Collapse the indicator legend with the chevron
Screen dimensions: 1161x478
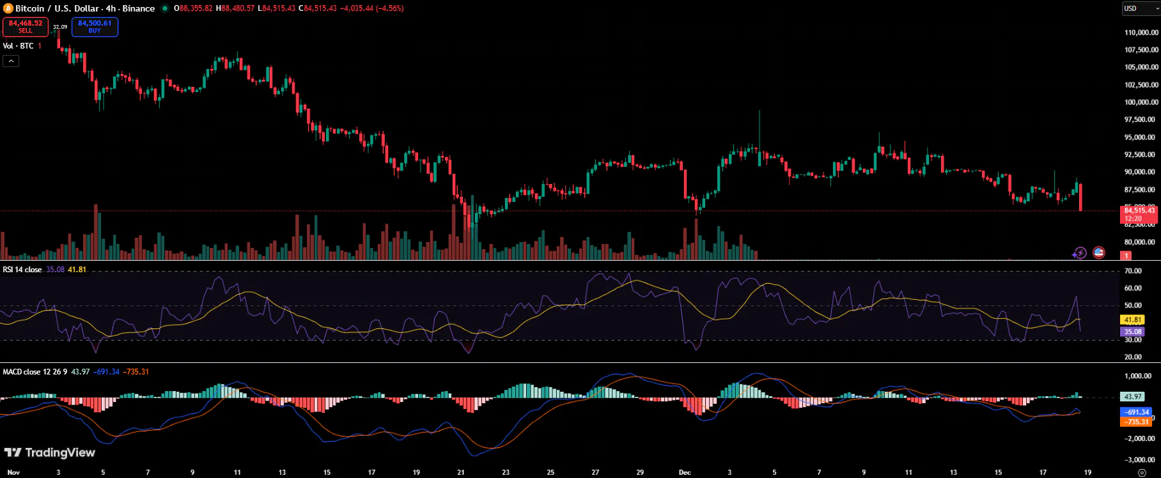pyautogui.click(x=11, y=61)
